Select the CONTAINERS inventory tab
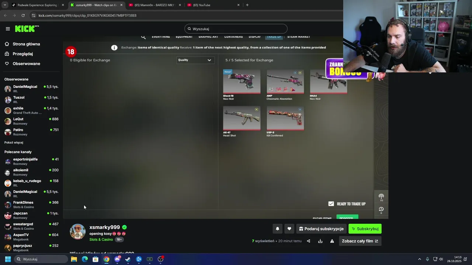 (x=233, y=37)
